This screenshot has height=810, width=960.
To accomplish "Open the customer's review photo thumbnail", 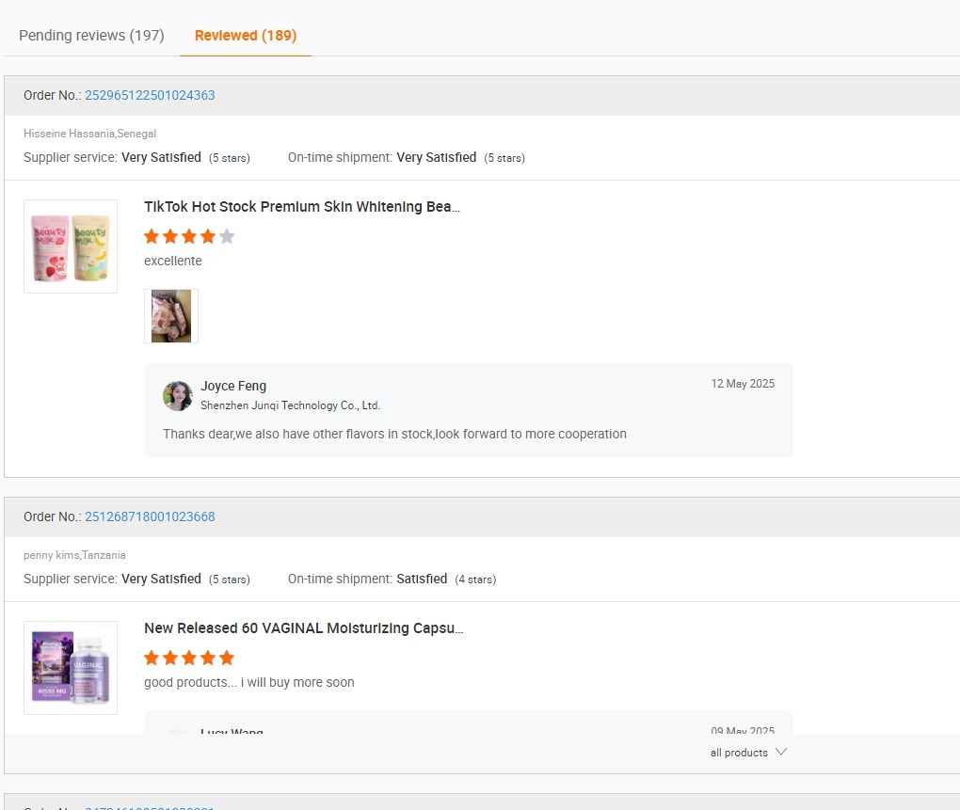I will point(170,316).
